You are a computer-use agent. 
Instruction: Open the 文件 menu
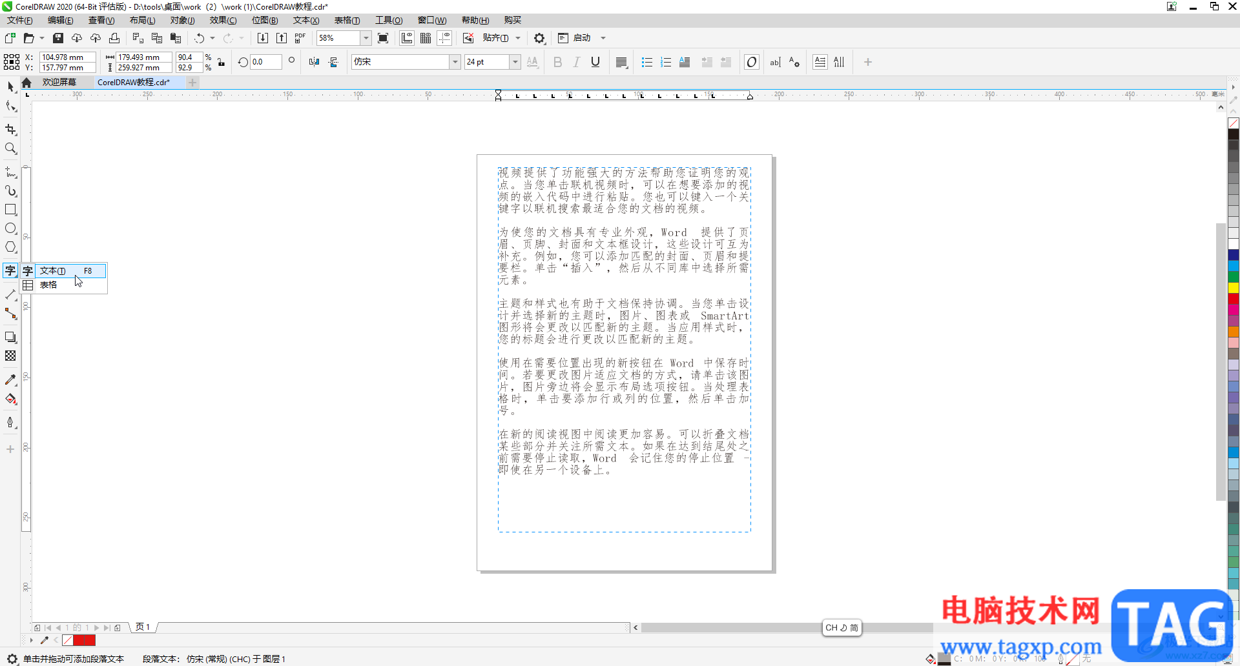coord(20,20)
